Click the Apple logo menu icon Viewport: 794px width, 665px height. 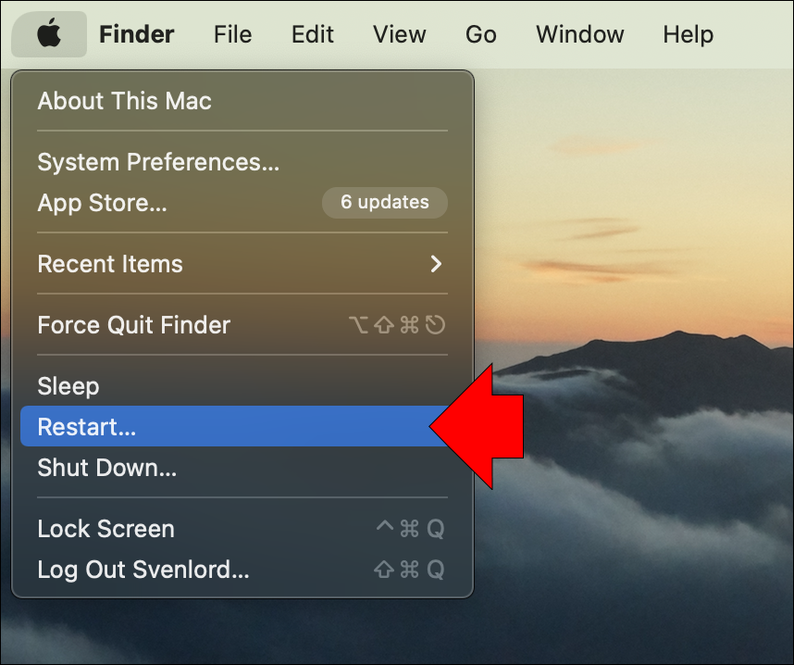click(x=49, y=34)
